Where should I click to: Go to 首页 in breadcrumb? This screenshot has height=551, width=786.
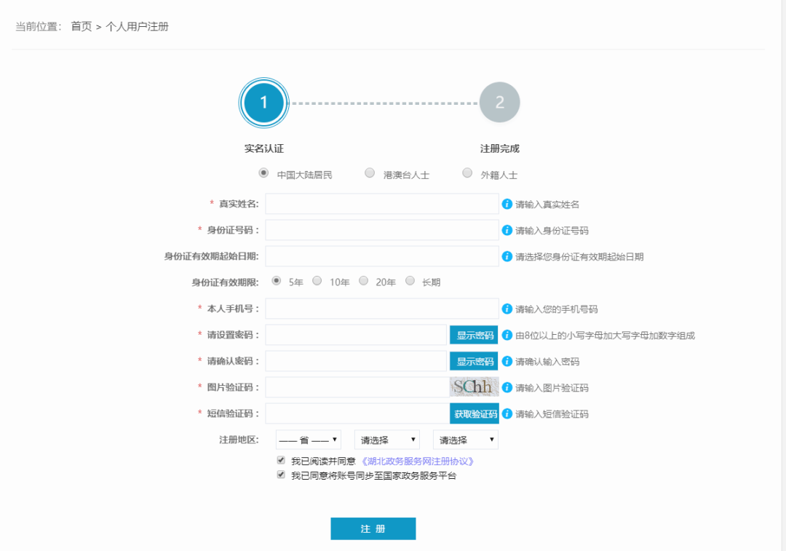(x=82, y=27)
